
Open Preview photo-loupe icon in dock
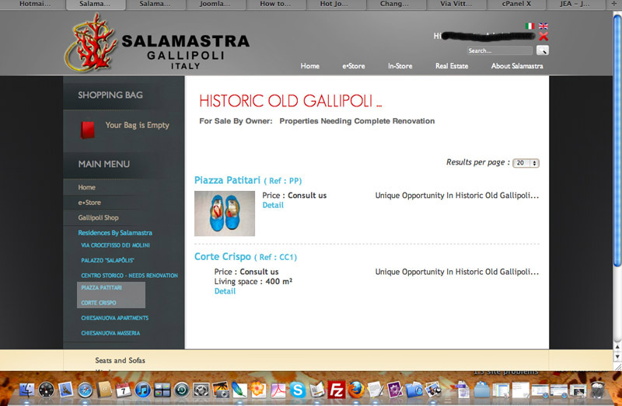click(x=433, y=390)
